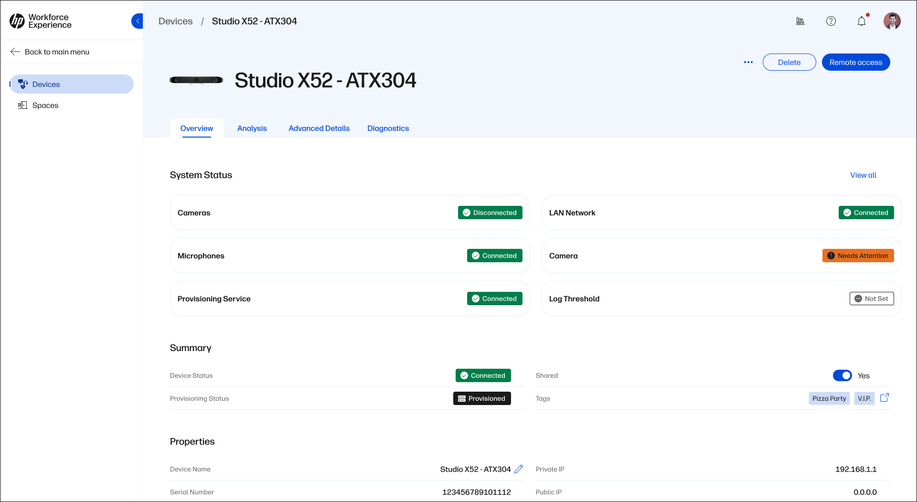Screen dimensions: 917x502
Task: Click the private IP 192.168.1.1
Action: click(856, 469)
